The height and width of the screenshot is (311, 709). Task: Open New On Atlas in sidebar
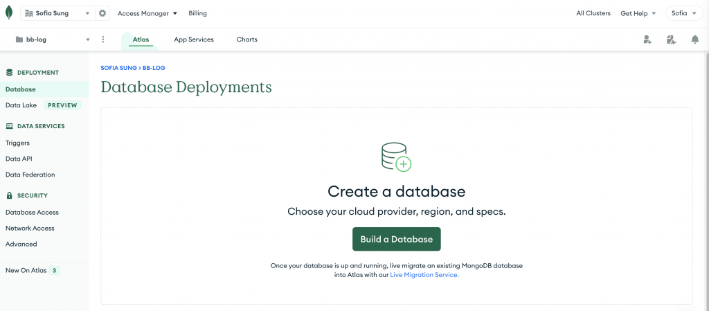(26, 270)
